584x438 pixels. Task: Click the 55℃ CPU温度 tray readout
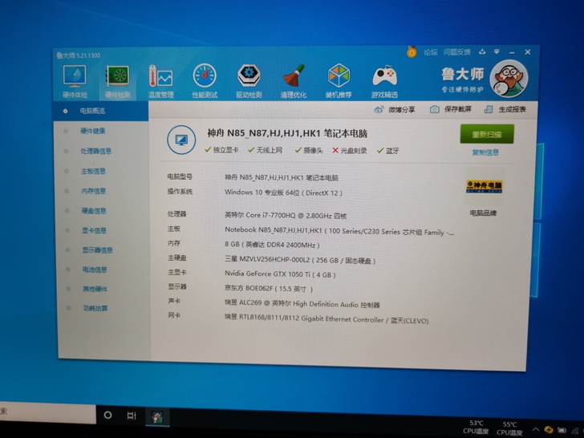click(x=509, y=428)
